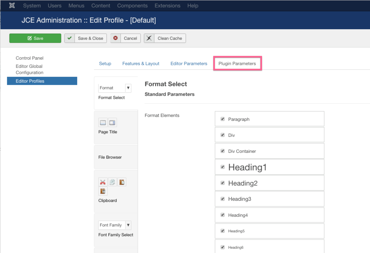370x253 pixels.
Task: Switch to the Editor Parameters tab
Action: [189, 64]
